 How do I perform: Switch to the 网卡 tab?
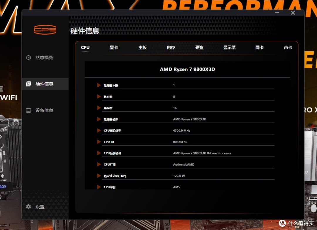(x=259, y=47)
